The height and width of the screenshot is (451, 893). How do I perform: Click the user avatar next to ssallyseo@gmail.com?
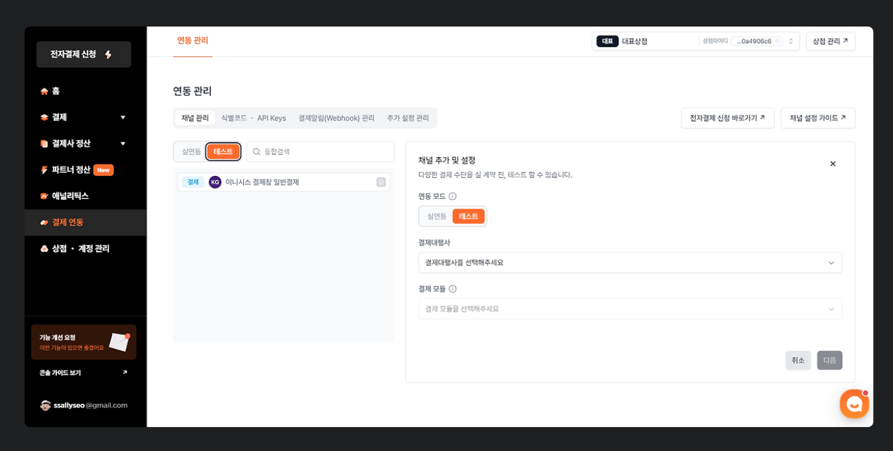click(45, 405)
